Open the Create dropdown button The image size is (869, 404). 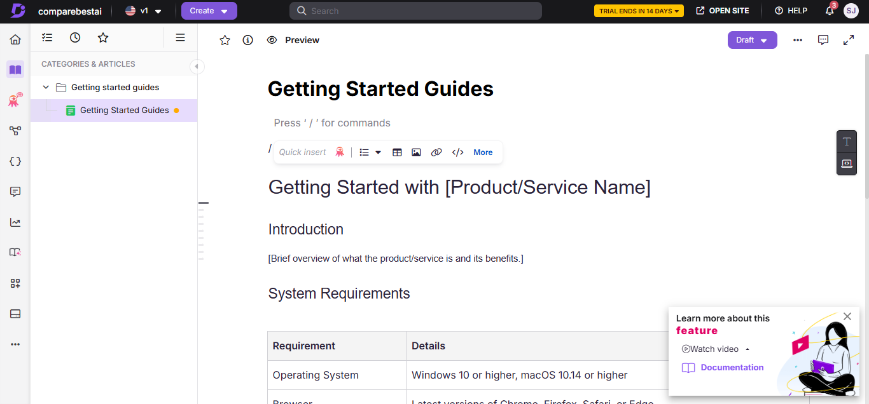pyautogui.click(x=209, y=11)
